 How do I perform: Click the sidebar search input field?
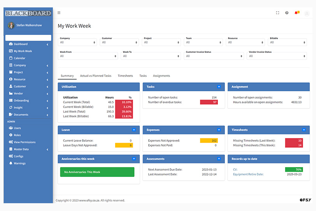tap(28, 38)
